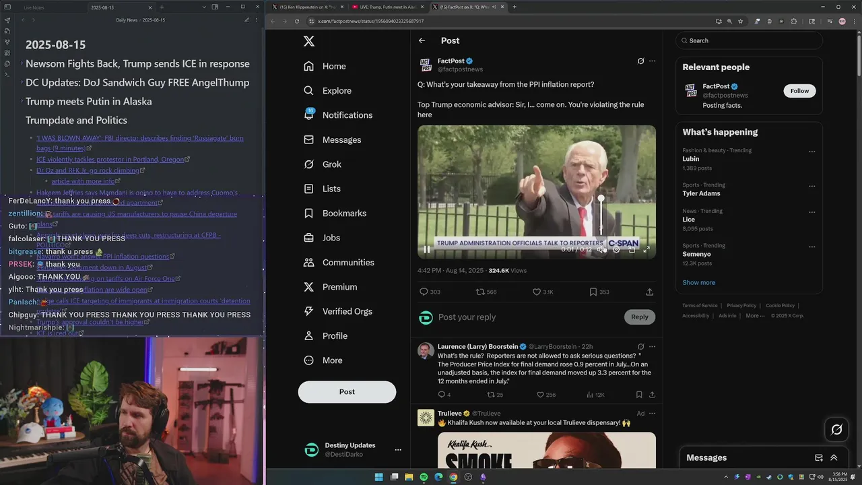Click the large Post button in sidebar

347,392
